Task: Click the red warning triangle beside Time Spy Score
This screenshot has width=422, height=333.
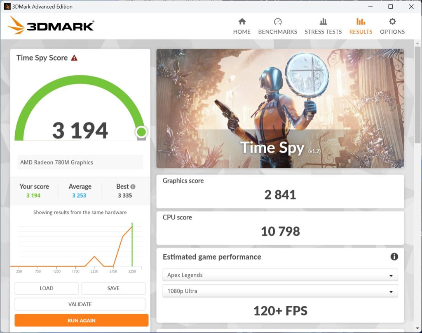Action: click(x=74, y=58)
